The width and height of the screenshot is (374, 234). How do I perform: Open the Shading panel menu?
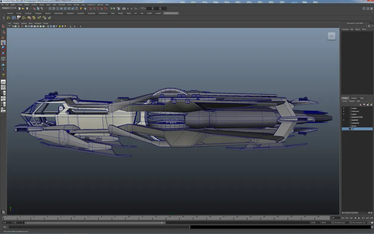(16, 23)
